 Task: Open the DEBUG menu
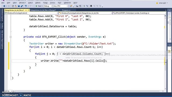[38, 3]
